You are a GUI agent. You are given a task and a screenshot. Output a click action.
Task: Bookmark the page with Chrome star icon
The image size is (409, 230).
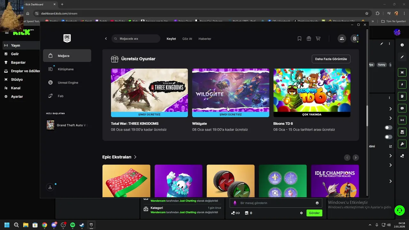tap(367, 13)
